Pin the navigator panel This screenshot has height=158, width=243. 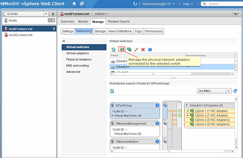point(53,14)
